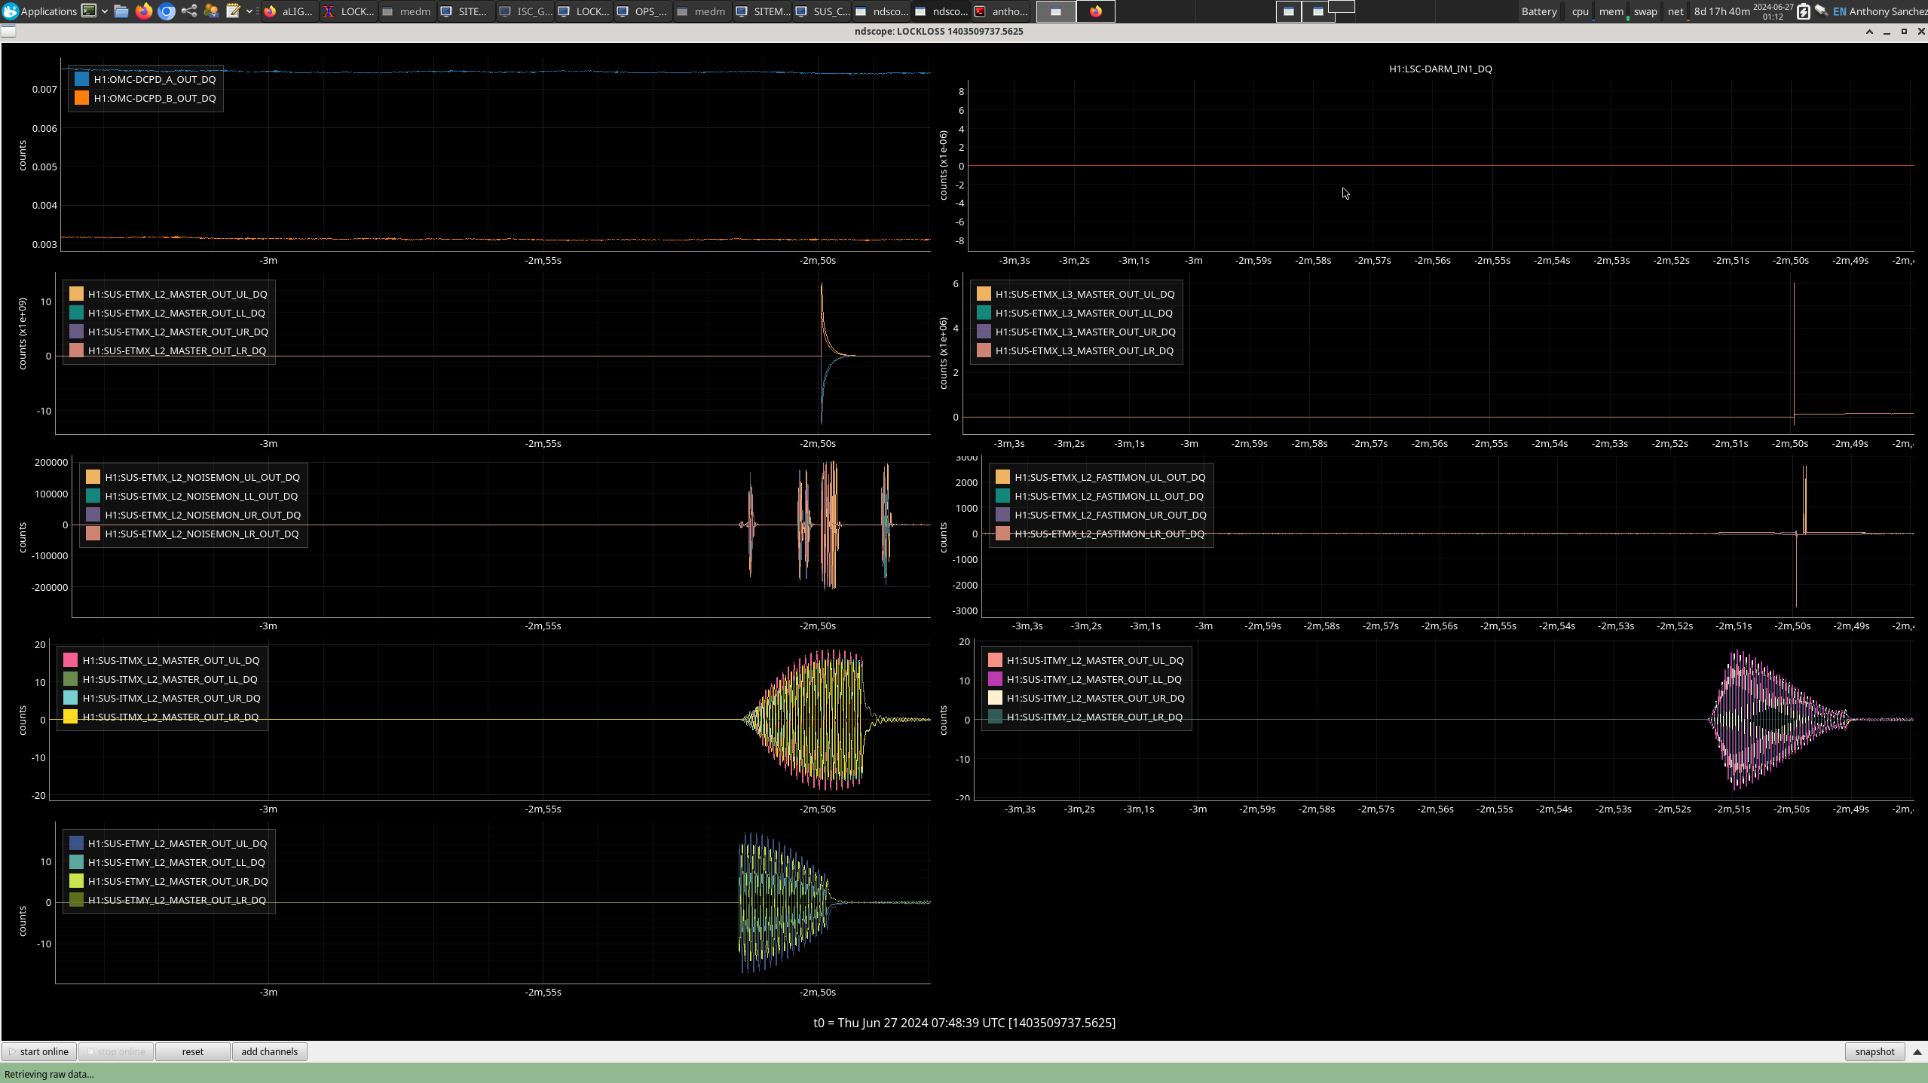Switch to the SITE... taskbar window

467,11
